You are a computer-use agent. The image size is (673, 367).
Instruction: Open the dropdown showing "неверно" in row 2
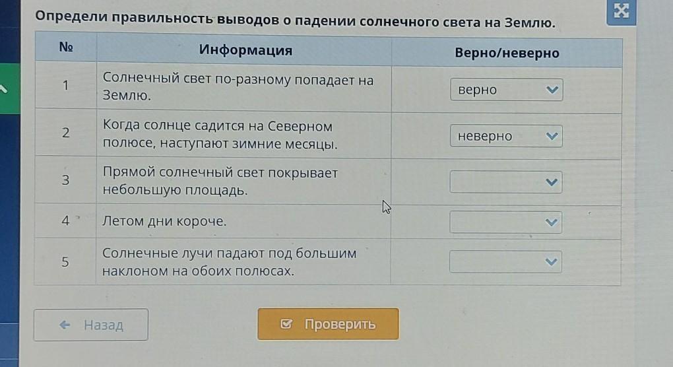pyautogui.click(x=506, y=137)
